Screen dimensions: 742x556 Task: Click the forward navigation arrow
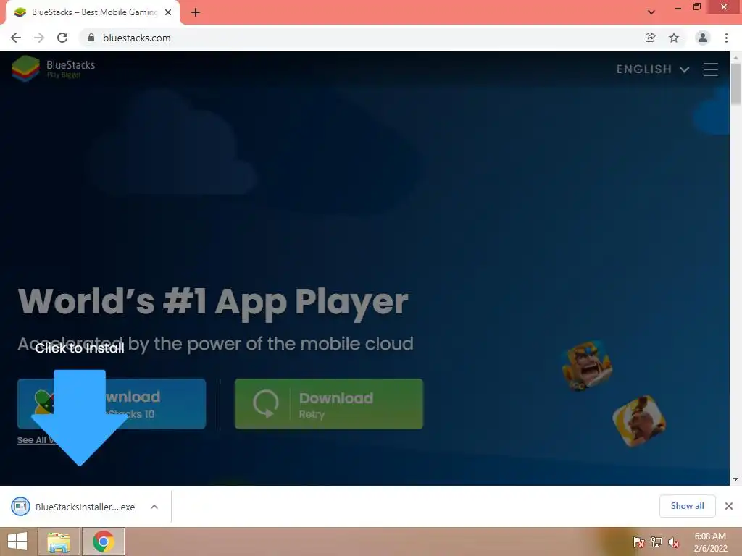(39, 38)
